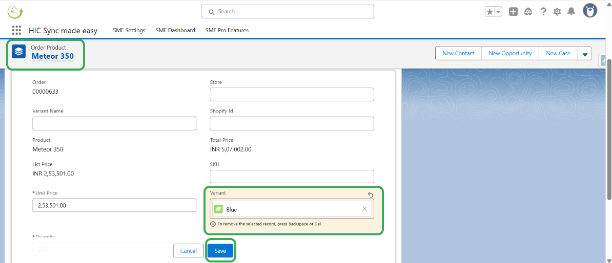Click the Quantity field showing 2.00
612x263 pixels.
(x=103, y=249)
